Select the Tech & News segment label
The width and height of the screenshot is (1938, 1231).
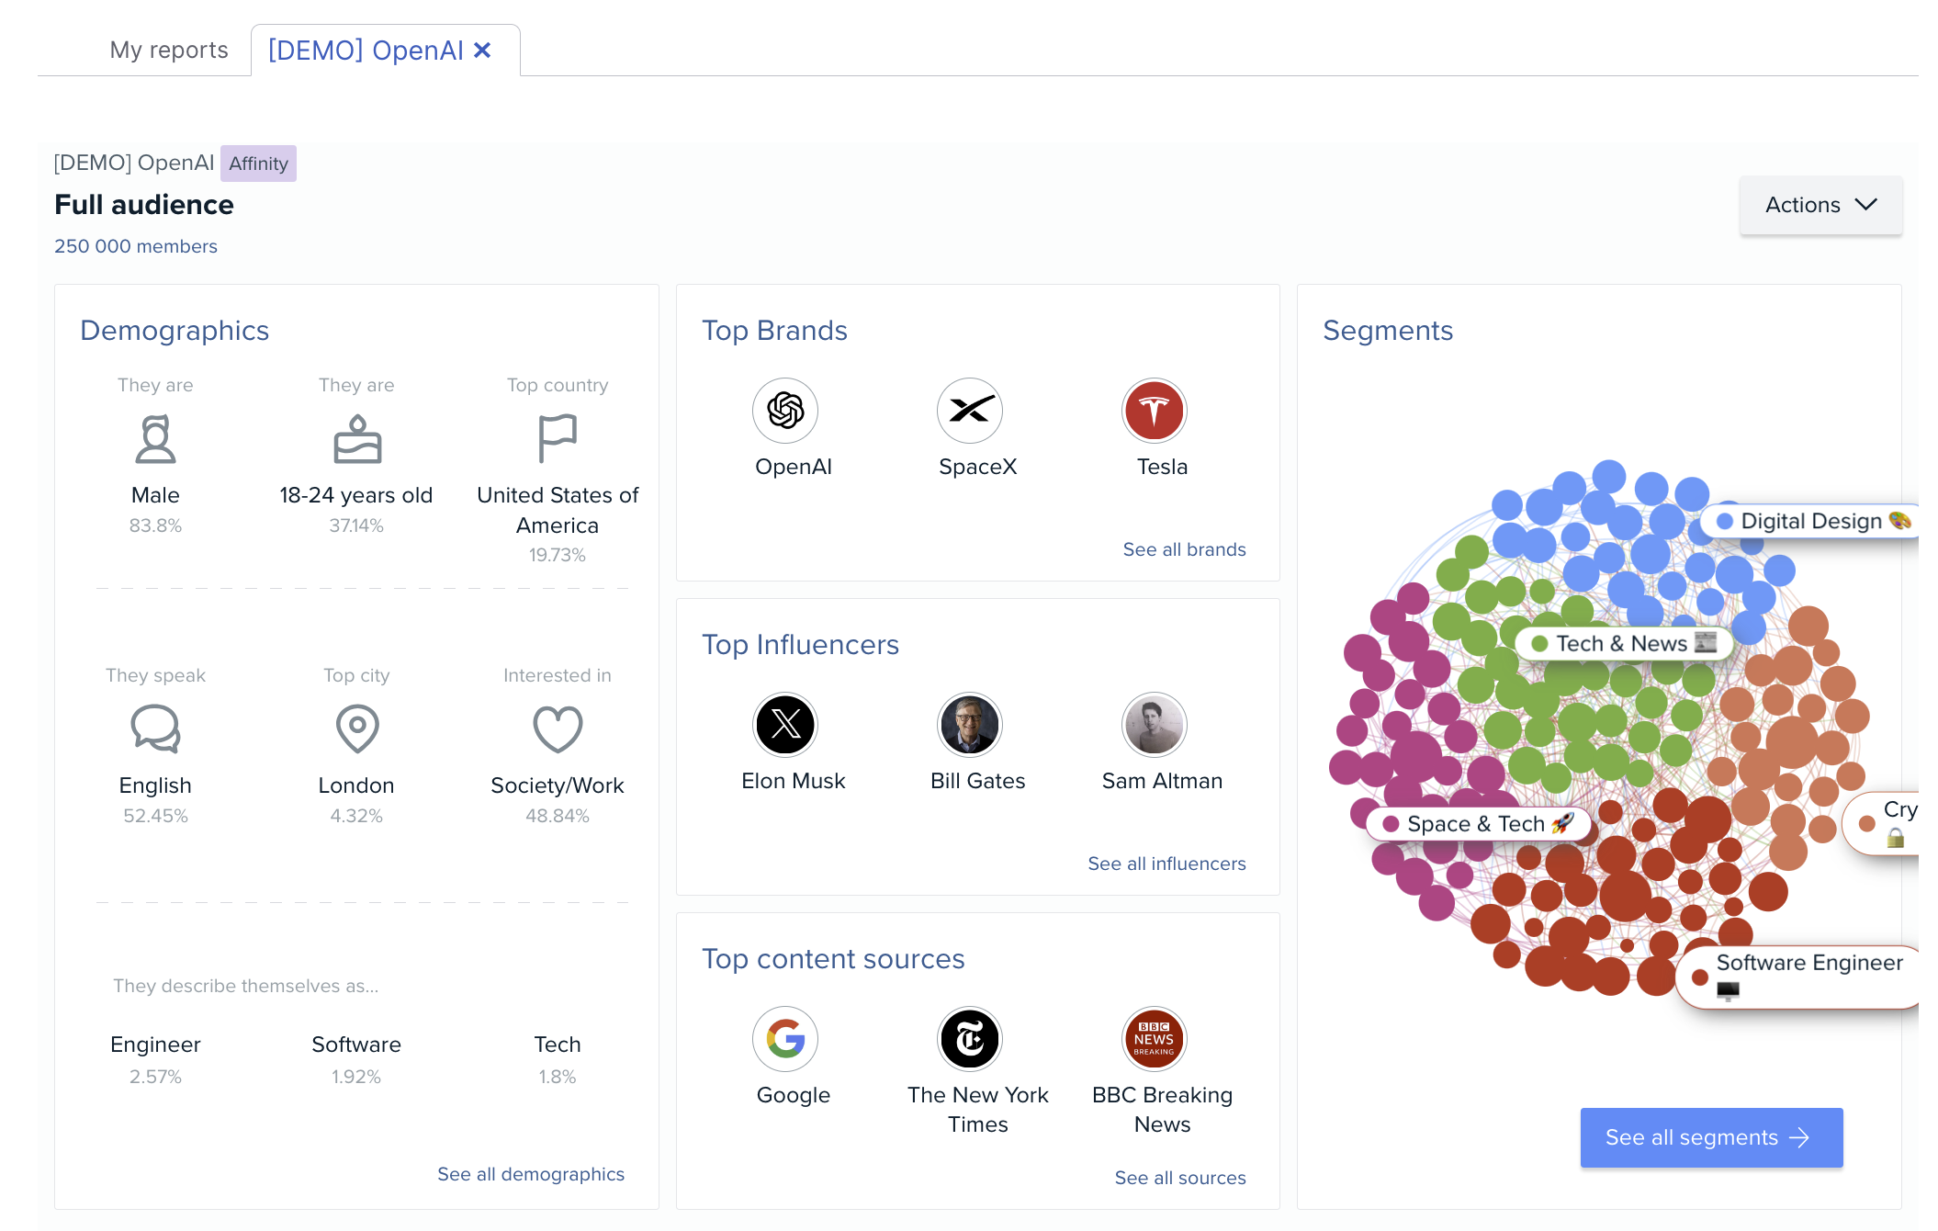(1624, 643)
